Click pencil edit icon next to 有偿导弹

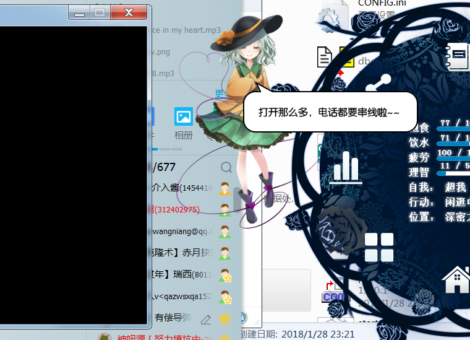(x=205, y=320)
